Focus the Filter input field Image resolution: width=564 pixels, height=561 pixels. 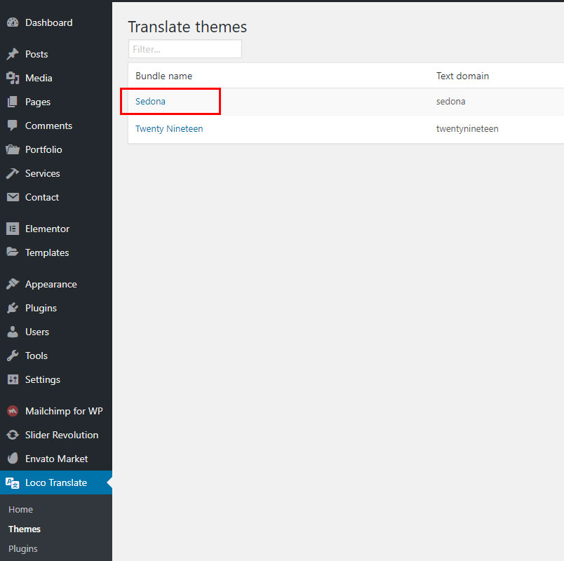[x=185, y=49]
